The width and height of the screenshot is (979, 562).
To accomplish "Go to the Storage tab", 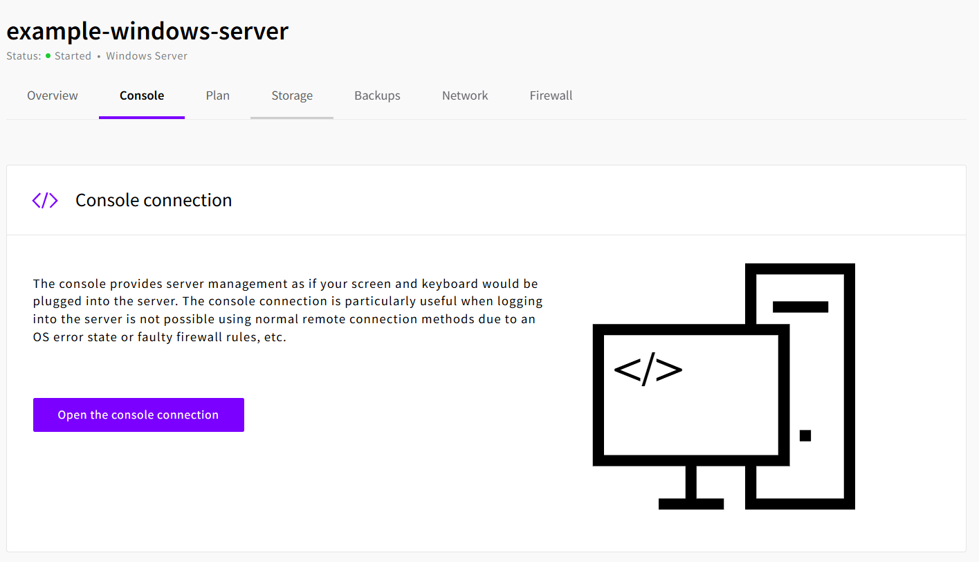I will 292,96.
